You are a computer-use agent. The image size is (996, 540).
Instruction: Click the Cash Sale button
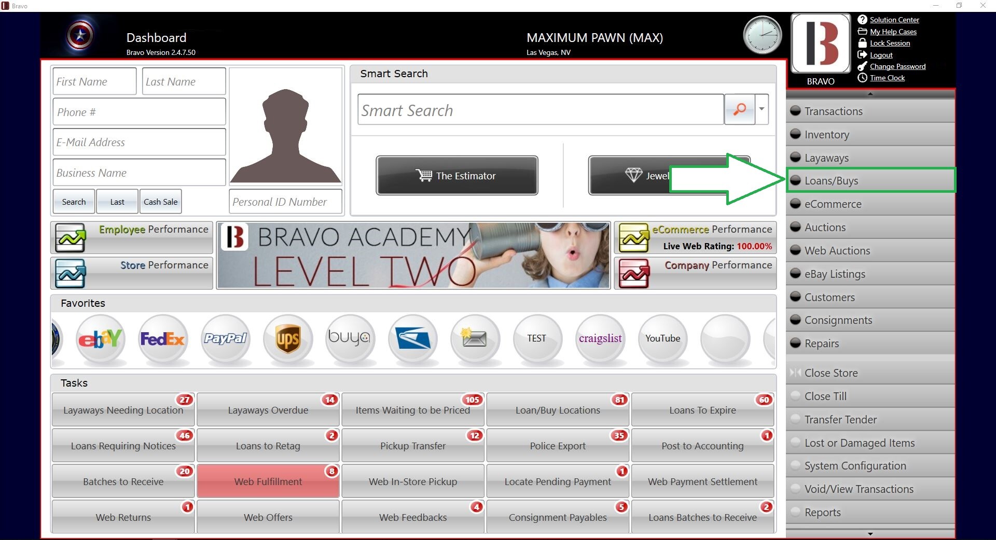pyautogui.click(x=160, y=202)
